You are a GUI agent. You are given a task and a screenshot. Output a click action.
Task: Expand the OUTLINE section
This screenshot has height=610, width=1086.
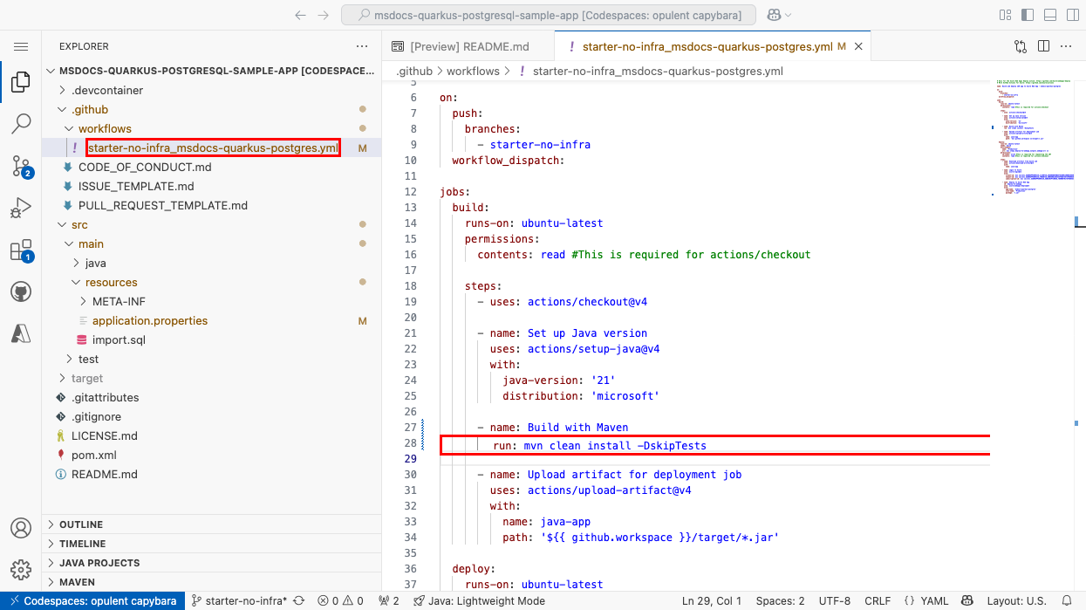pyautogui.click(x=211, y=524)
